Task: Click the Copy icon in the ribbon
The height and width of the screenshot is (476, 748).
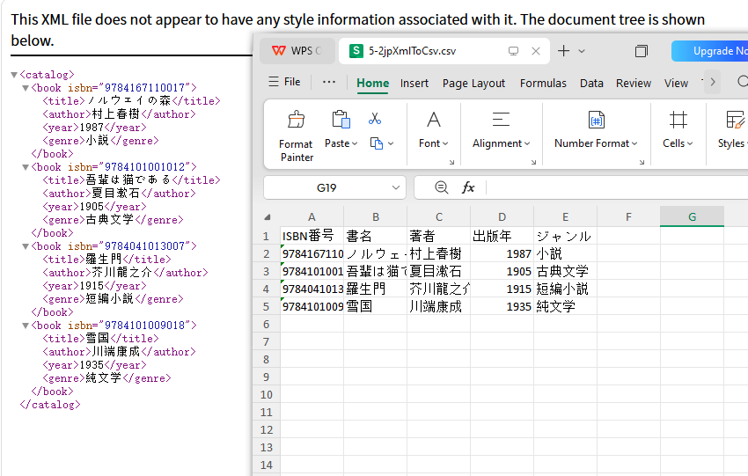Action: (x=377, y=143)
